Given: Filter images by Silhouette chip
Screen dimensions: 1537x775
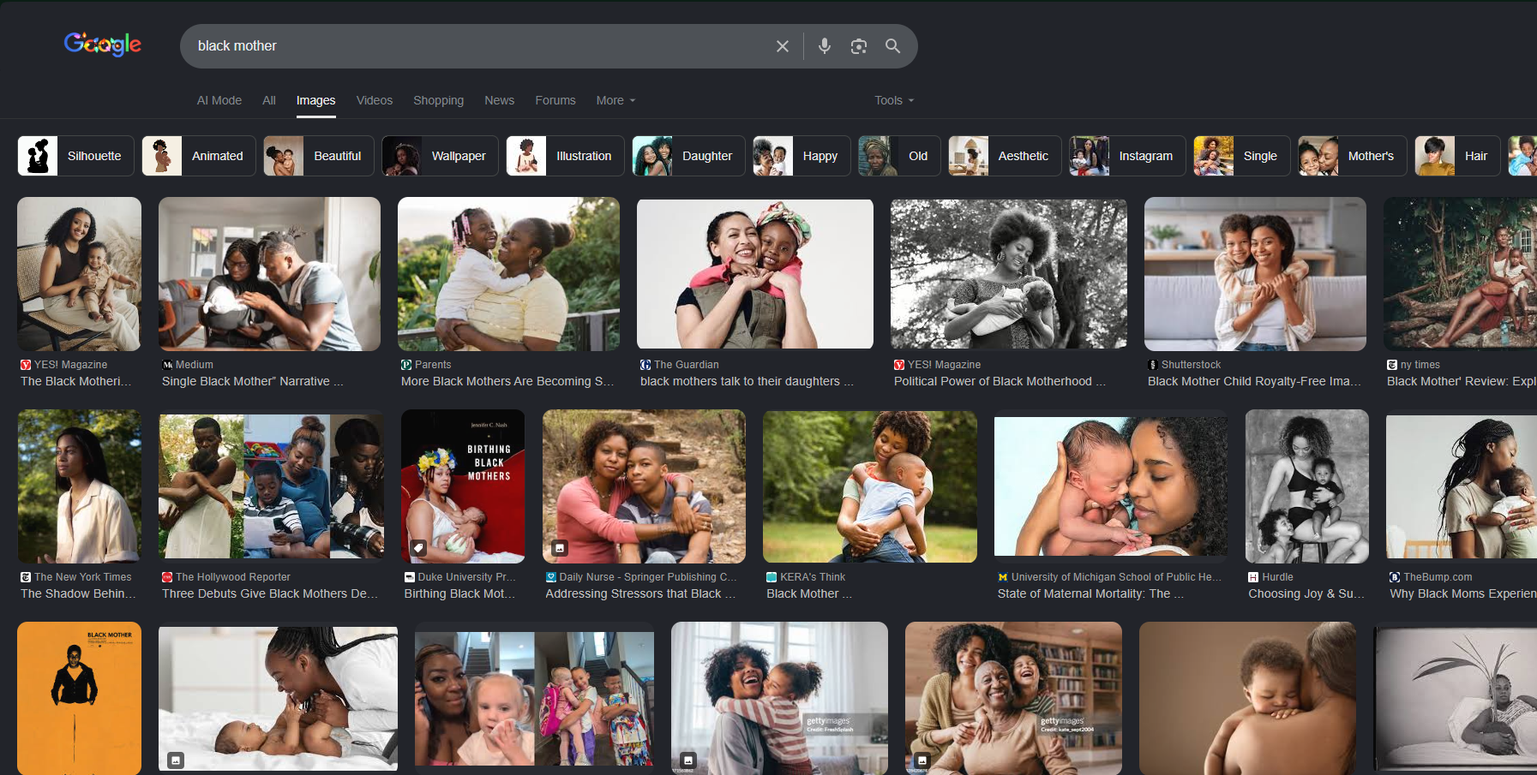Looking at the screenshot, I should point(76,156).
